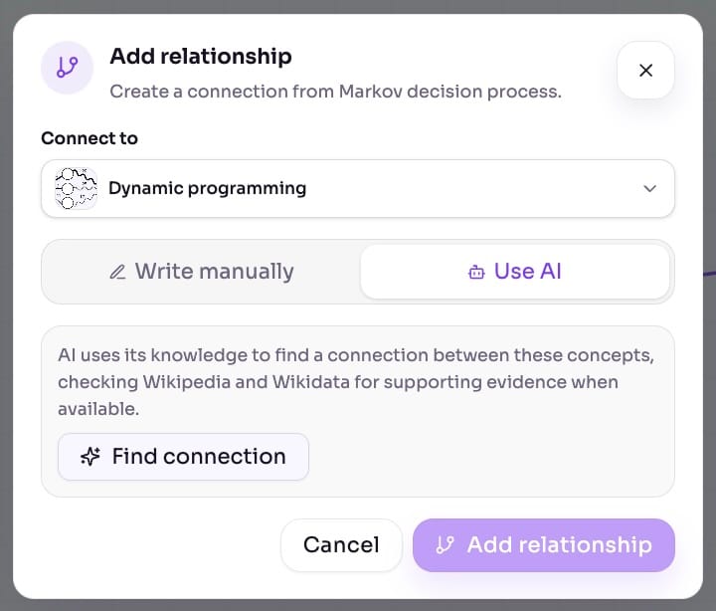Click the Connect to label

pos(89,138)
